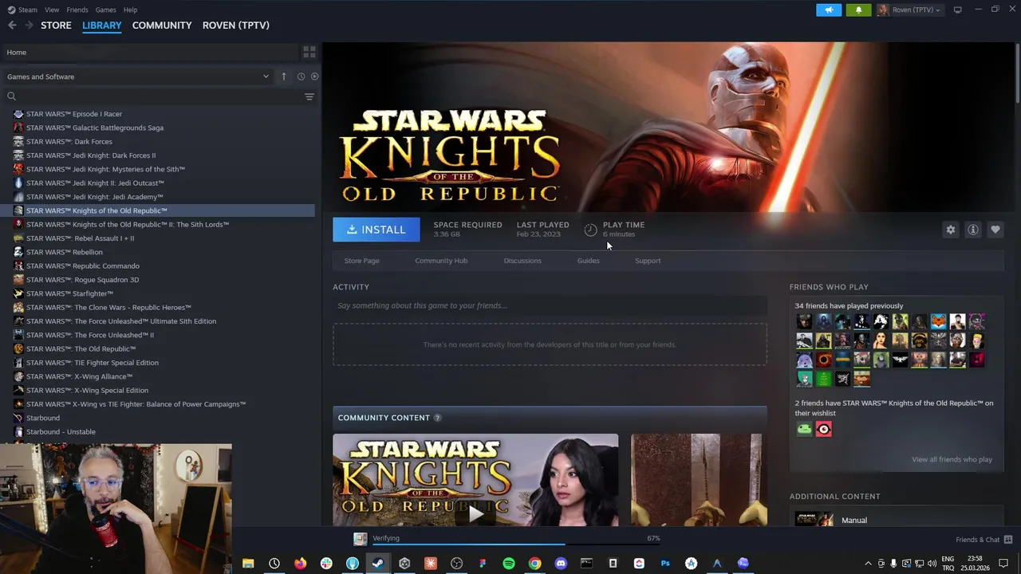The width and height of the screenshot is (1021, 574).
Task: Open the volume control in system tray
Action: click(x=932, y=564)
